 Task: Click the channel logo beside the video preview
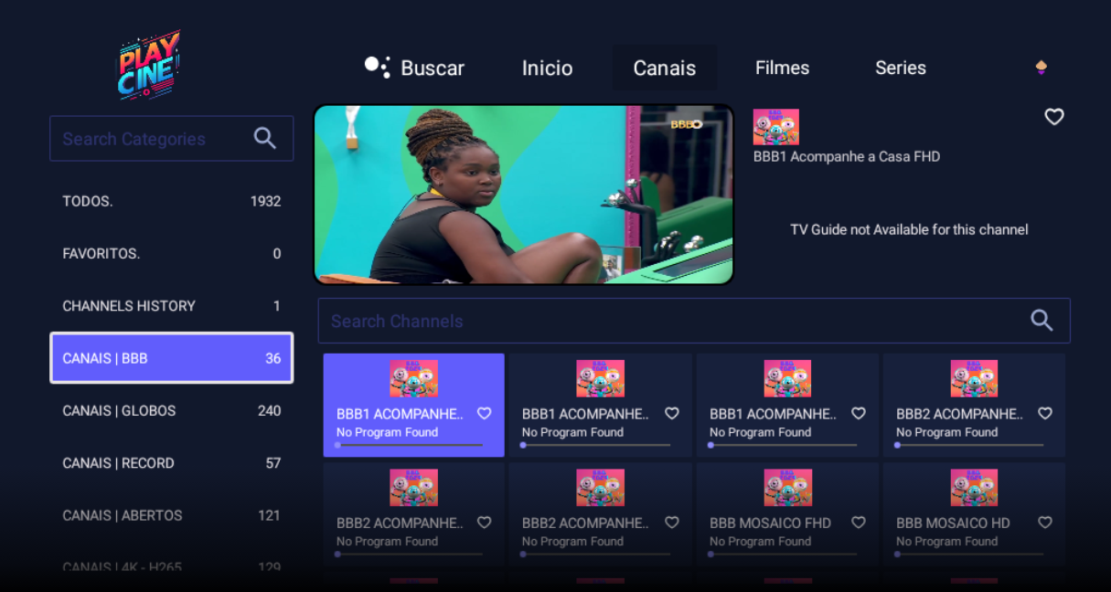tap(775, 127)
